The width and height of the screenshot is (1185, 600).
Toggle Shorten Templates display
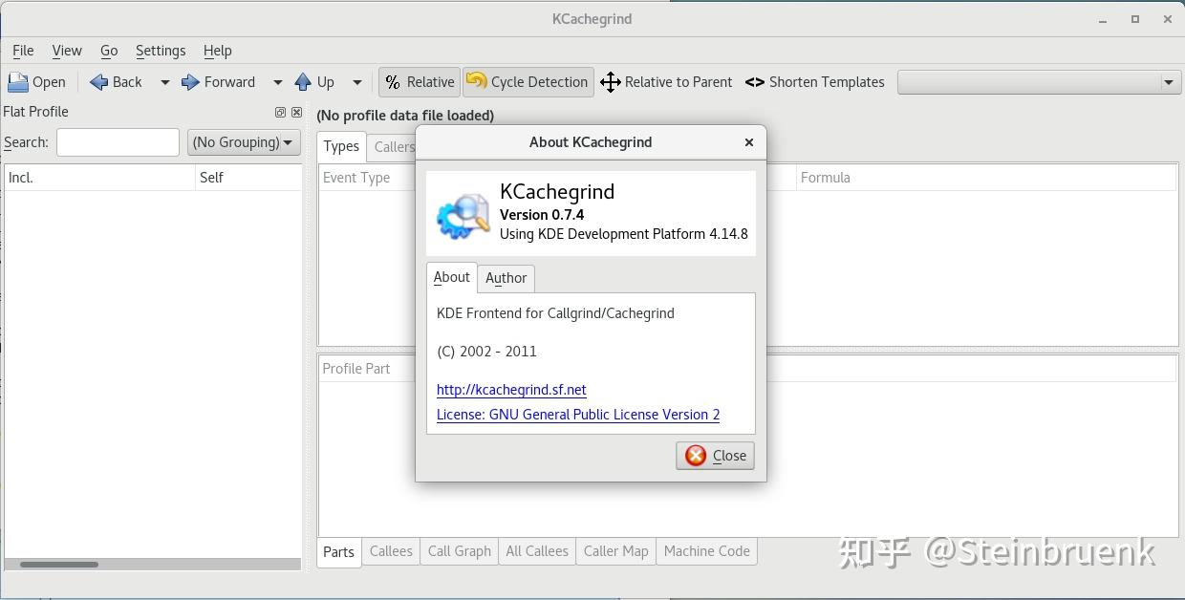click(814, 81)
